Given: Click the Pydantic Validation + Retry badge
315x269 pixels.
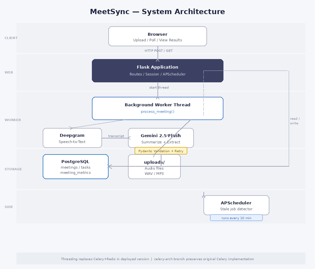Looking at the screenshot, I should click(x=161, y=151).
